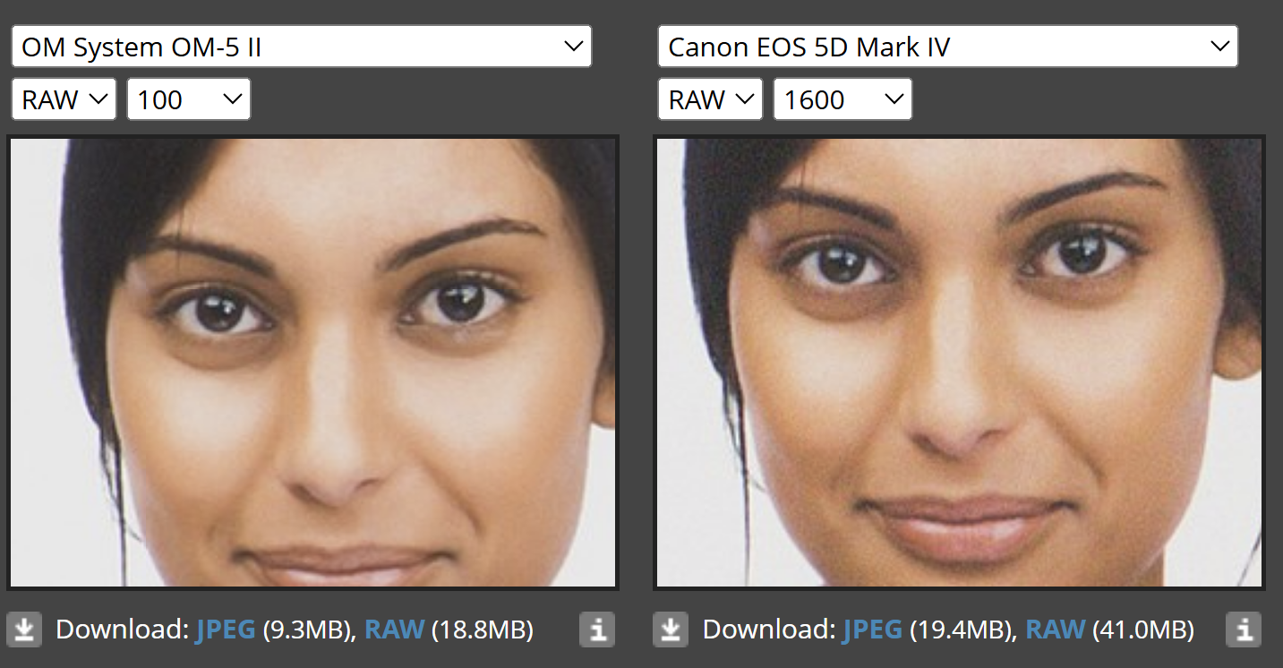Download the 18.8MB RAW file
The width and height of the screenshot is (1283, 668).
click(394, 629)
